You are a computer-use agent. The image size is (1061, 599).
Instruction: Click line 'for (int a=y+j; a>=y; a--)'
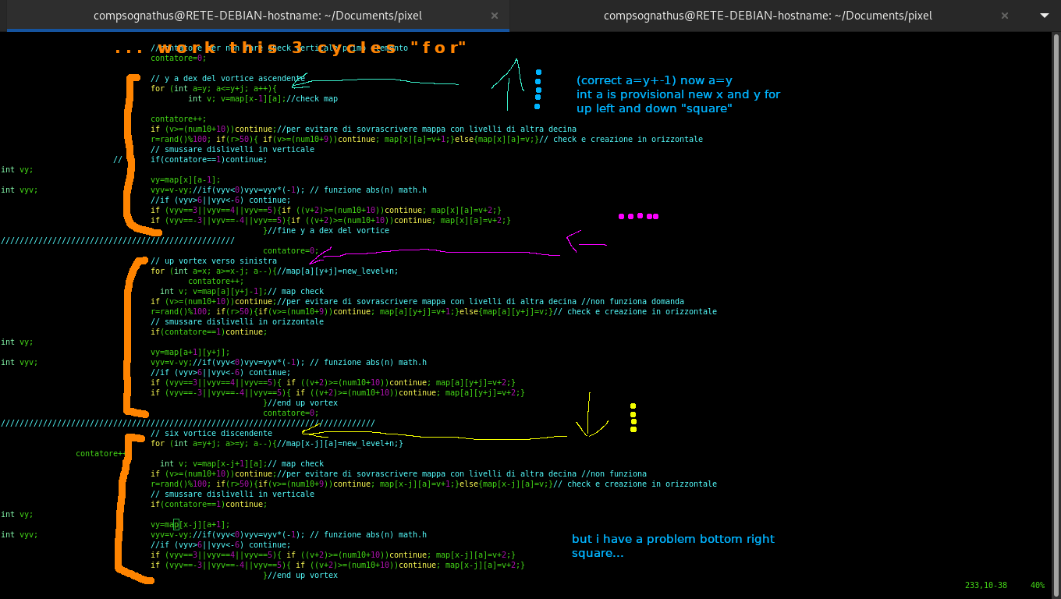click(277, 444)
